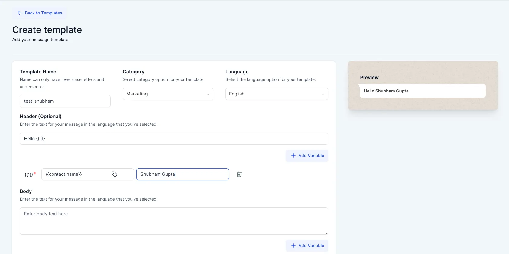Focus the Template Name field test_shubham
The width and height of the screenshot is (509, 254).
pyautogui.click(x=65, y=101)
